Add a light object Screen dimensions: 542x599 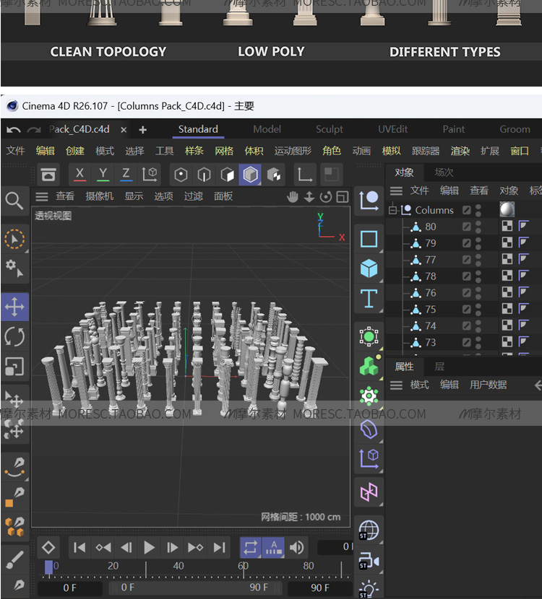[x=369, y=589]
